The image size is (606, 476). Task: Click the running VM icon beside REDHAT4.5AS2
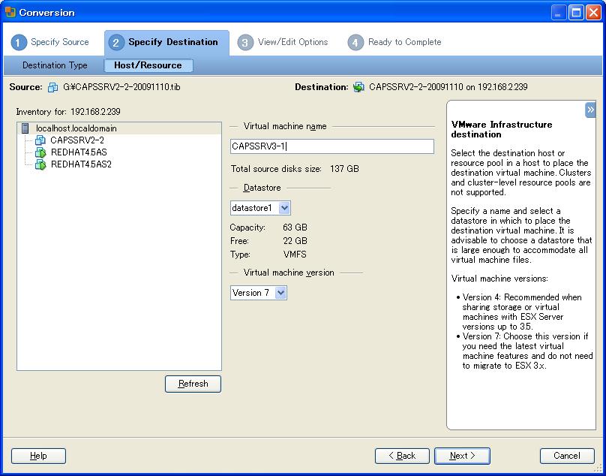pos(40,164)
